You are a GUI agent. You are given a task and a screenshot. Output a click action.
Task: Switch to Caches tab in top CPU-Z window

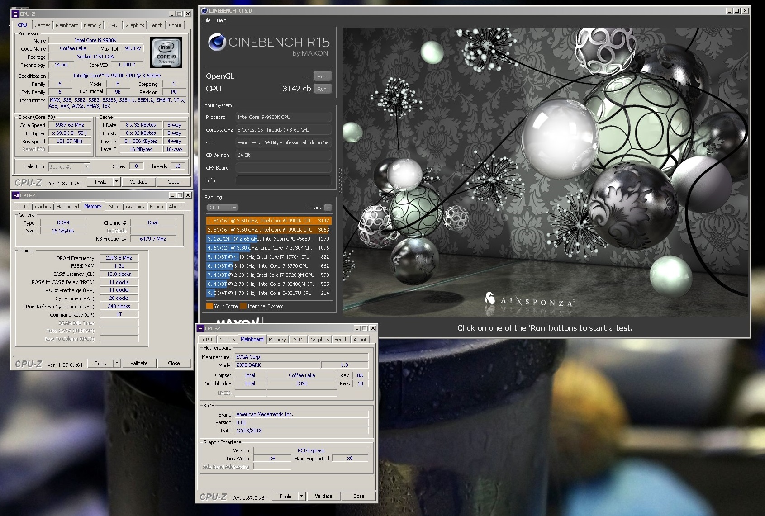coord(43,25)
